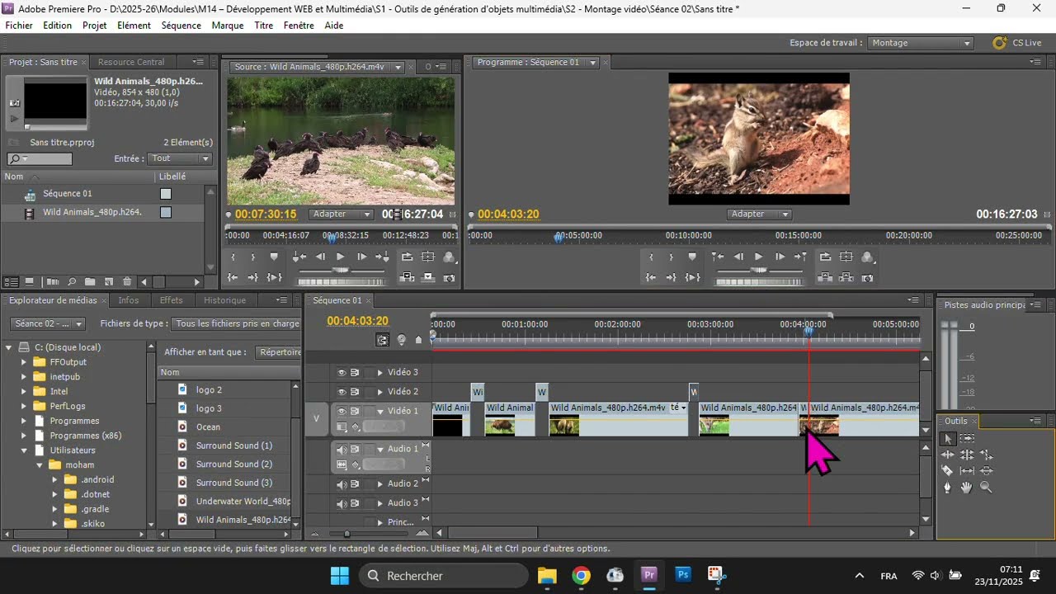Select the Hand tool

[968, 488]
